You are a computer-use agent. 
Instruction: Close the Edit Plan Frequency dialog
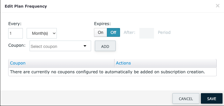218,6
